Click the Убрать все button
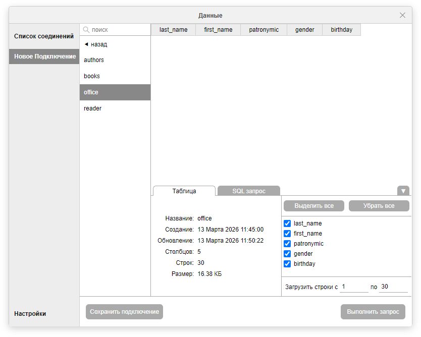 click(x=379, y=206)
